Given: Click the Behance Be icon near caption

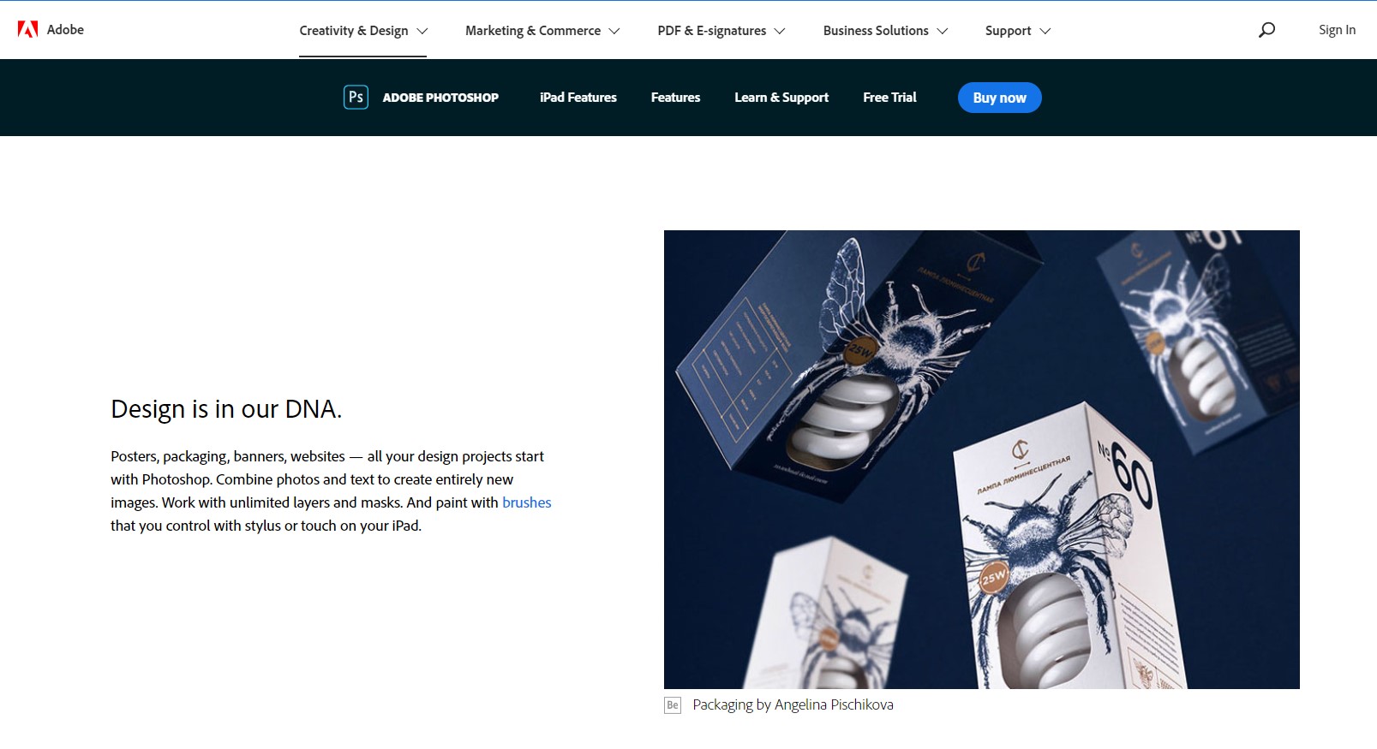Looking at the screenshot, I should tap(673, 705).
